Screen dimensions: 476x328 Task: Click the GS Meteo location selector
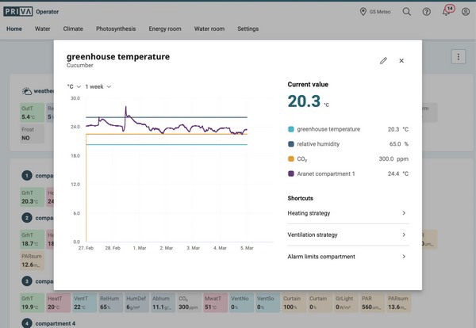(x=378, y=11)
